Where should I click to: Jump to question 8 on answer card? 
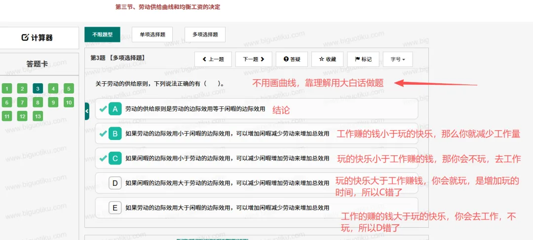coord(38,103)
